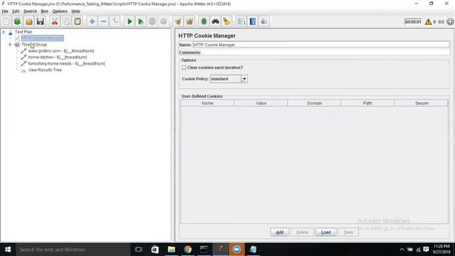The height and width of the screenshot is (256, 455).
Task: Click the Shutdown toolbar icon
Action: 164,21
